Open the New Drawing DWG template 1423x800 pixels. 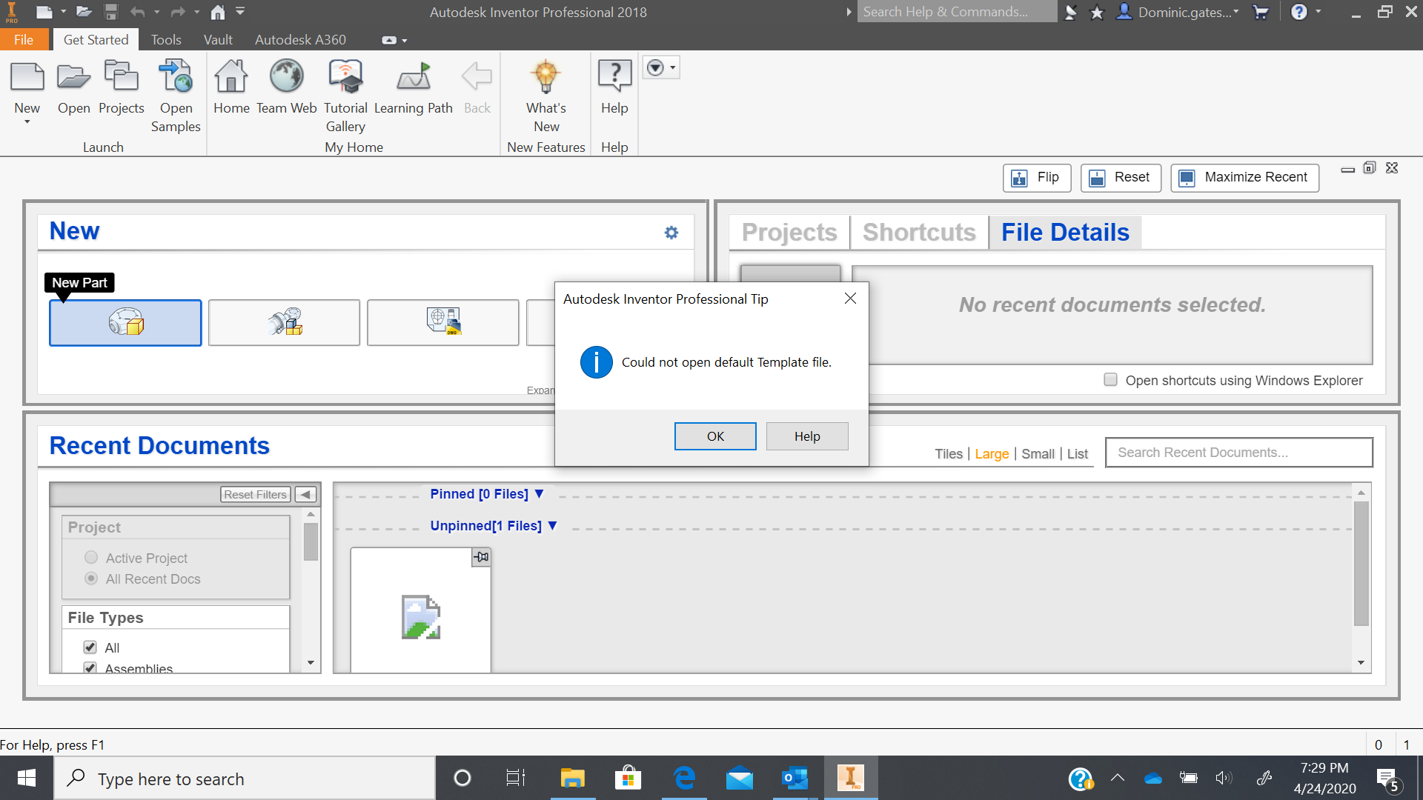coord(442,322)
